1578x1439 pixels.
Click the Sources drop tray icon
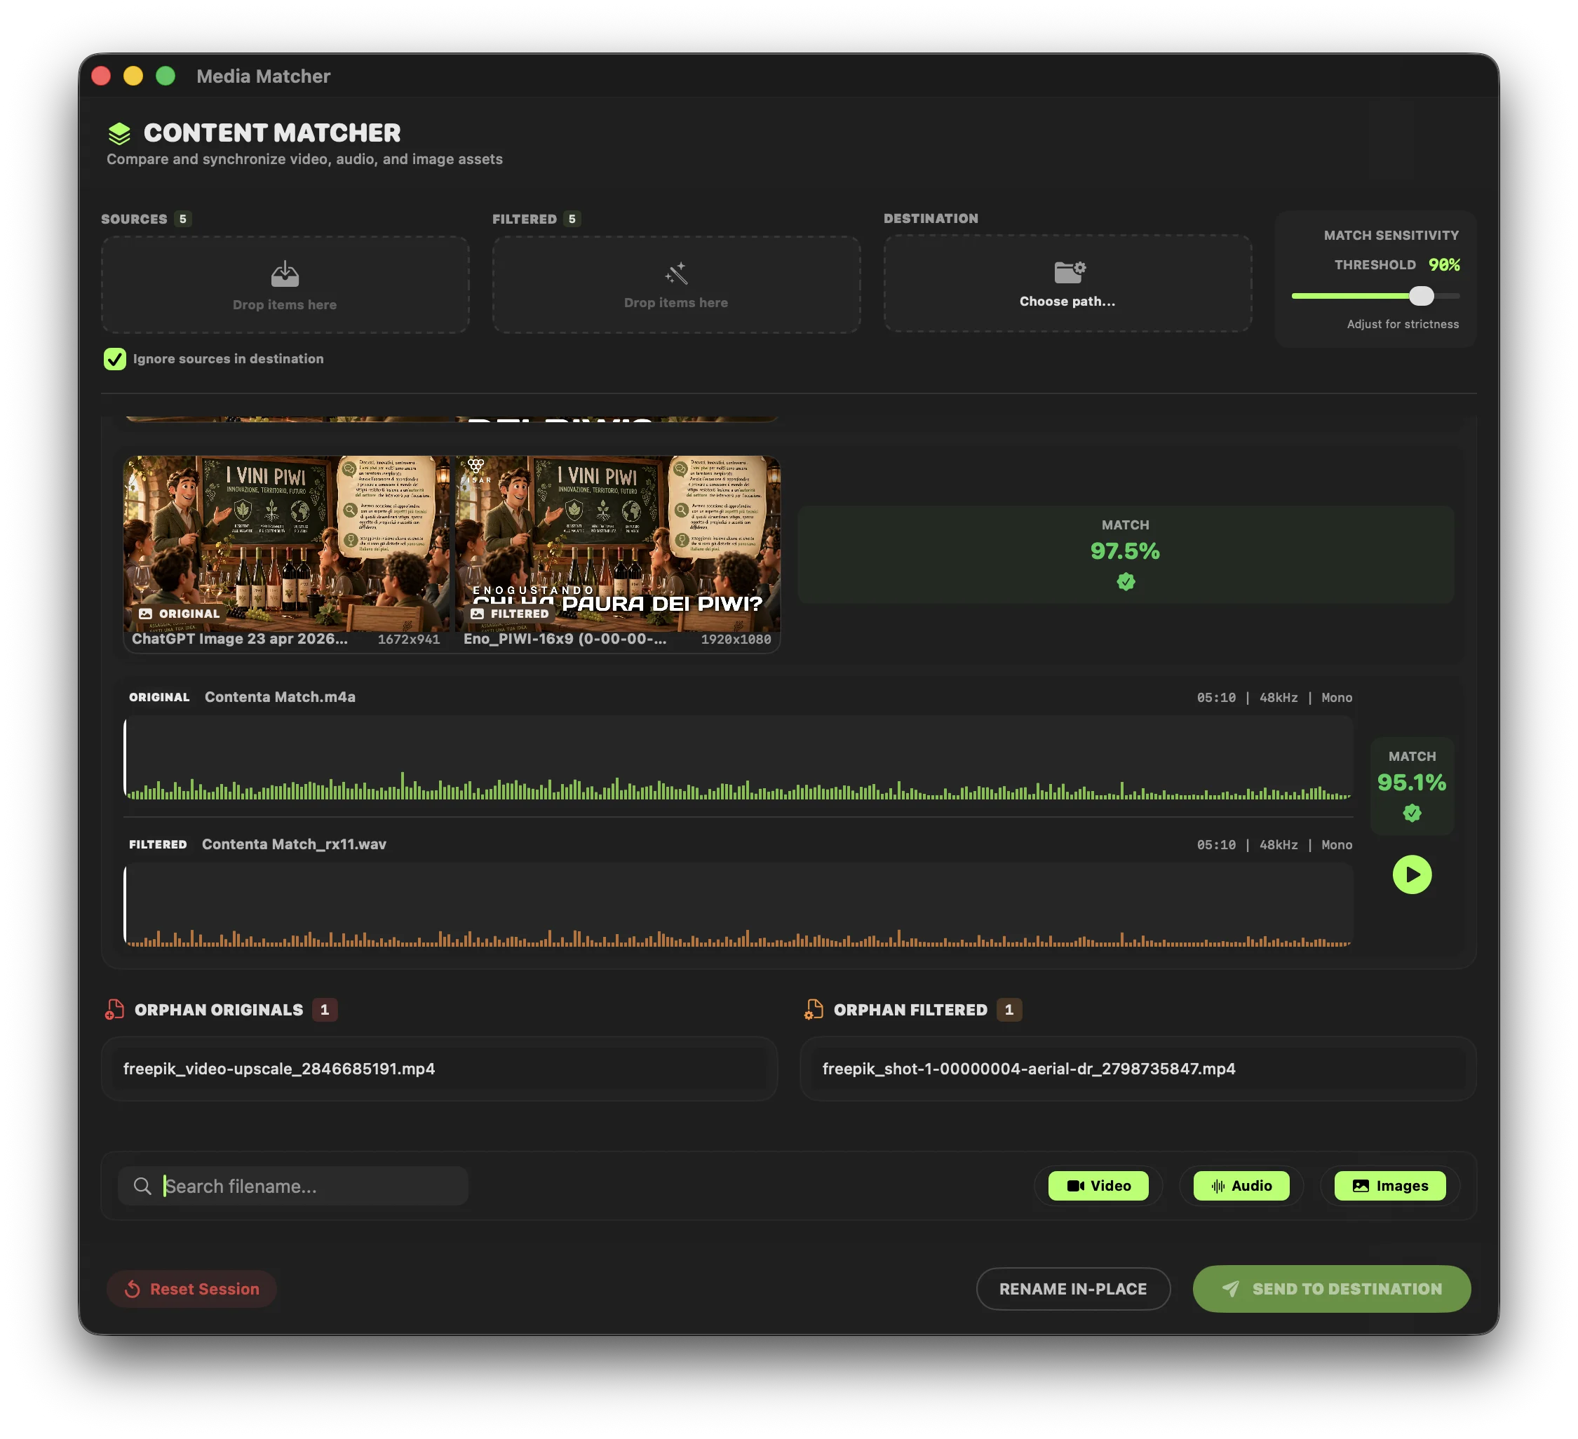[x=285, y=274]
